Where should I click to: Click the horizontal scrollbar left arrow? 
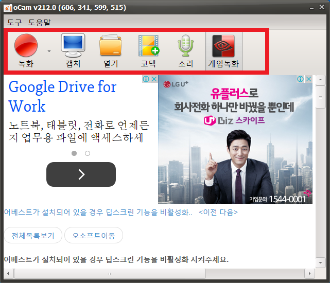[x=8, y=274]
